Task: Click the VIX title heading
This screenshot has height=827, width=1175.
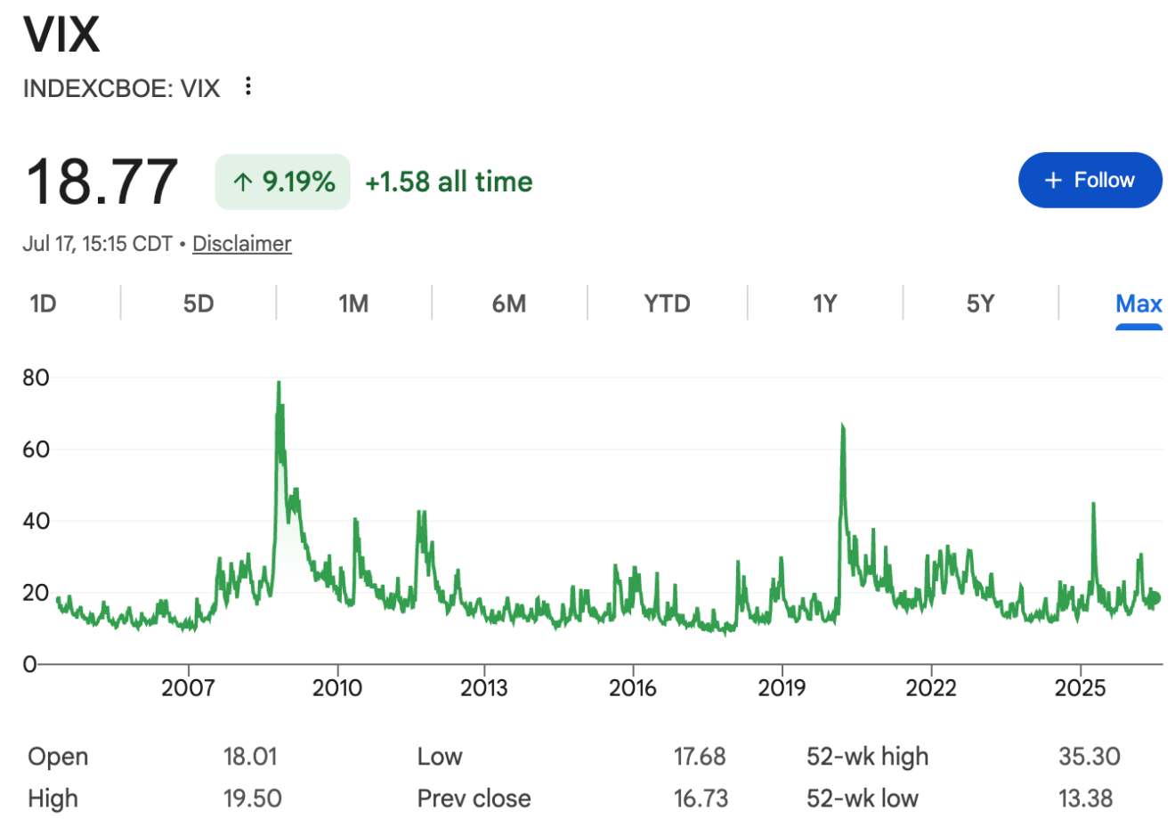Action: click(61, 35)
